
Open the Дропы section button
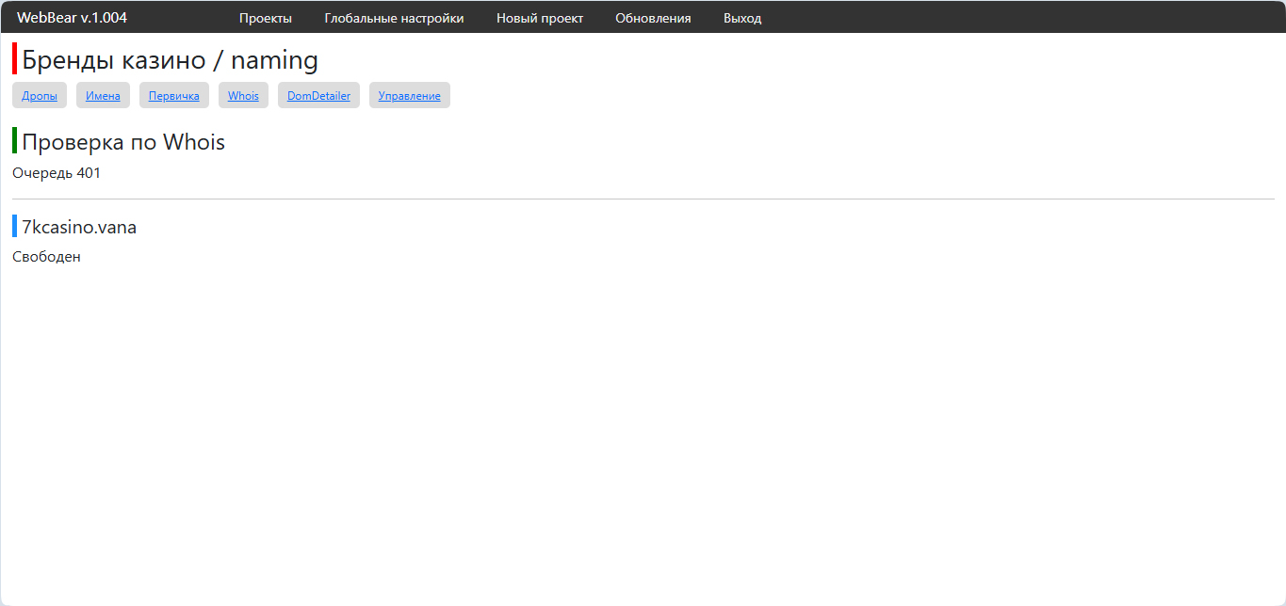(40, 95)
